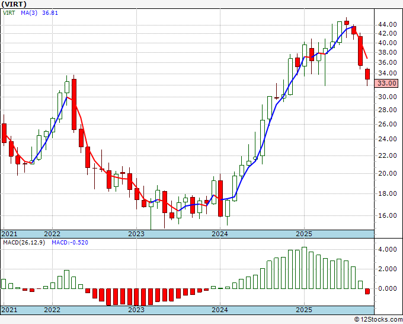403x324 pixels.
Task: Click the 16.00 price axis label
Action: click(388, 215)
